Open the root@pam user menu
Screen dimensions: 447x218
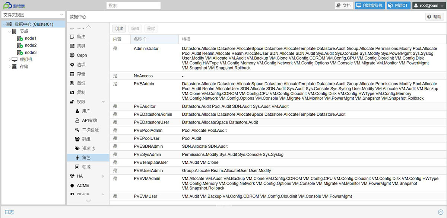pos(428,6)
